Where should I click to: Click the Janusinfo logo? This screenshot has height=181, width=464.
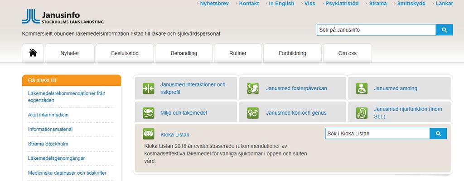tap(63, 17)
